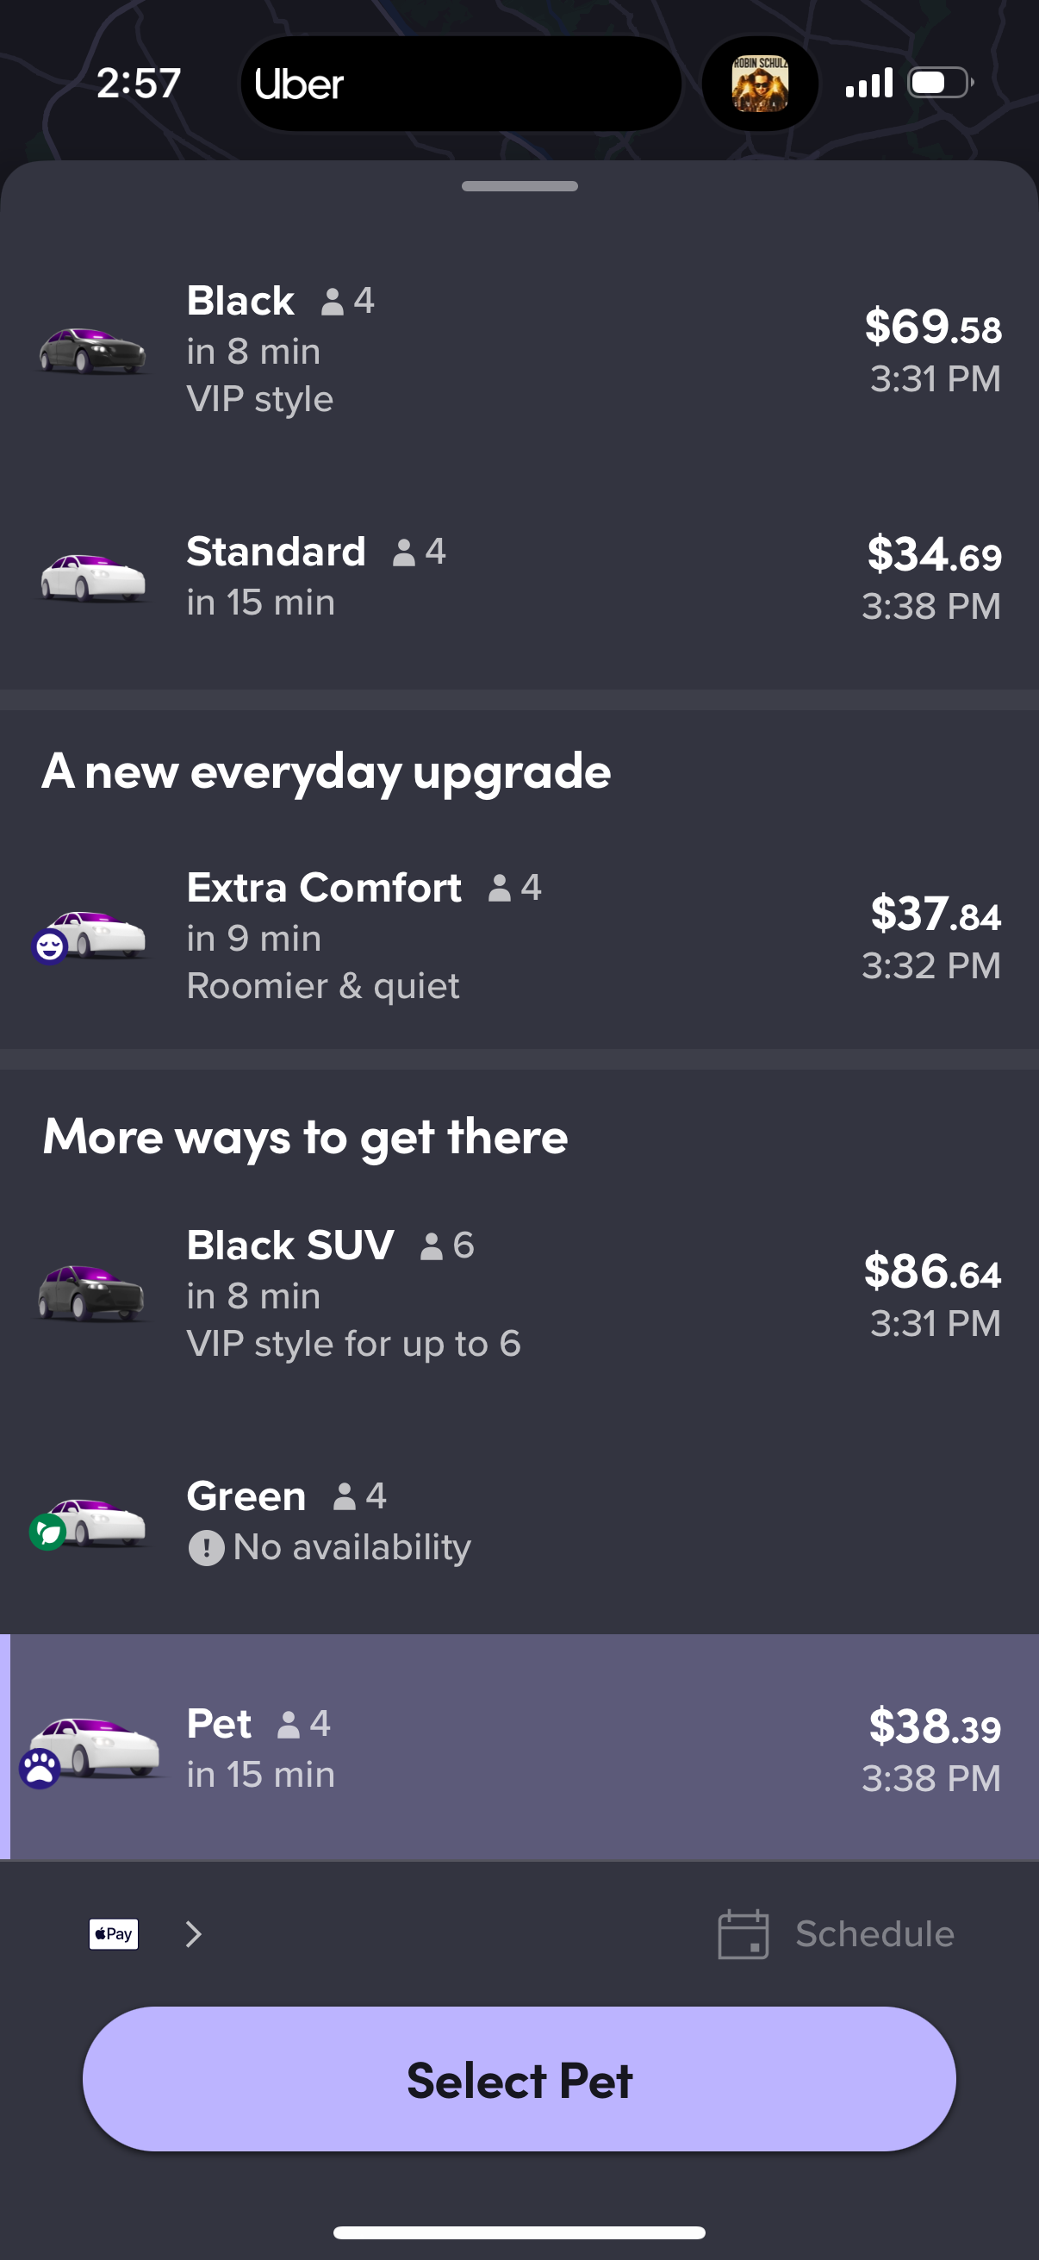Tap the Black SUV row under More ways
Viewport: 1039px width, 2260px height.
(519, 1292)
